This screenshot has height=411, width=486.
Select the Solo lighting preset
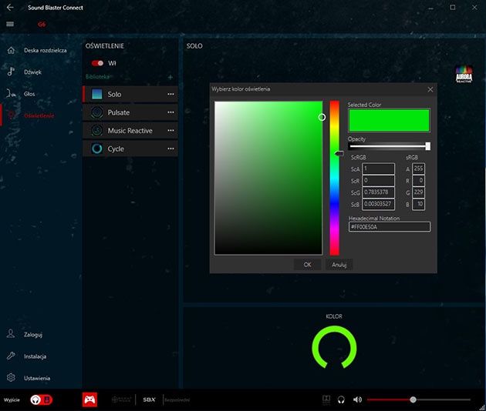pyautogui.click(x=130, y=95)
